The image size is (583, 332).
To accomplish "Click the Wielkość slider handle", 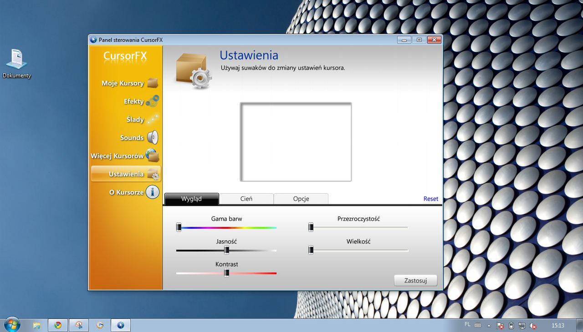I will pyautogui.click(x=311, y=250).
